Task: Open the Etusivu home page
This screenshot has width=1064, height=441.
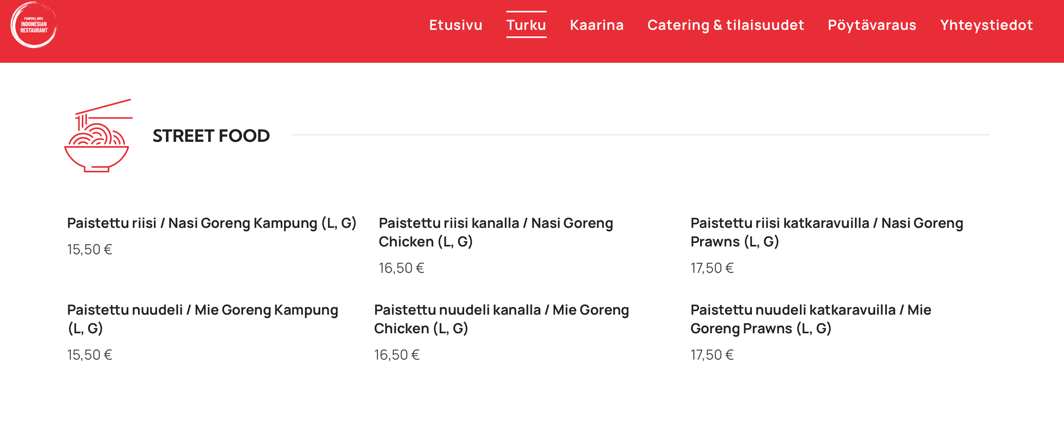Action: [456, 25]
